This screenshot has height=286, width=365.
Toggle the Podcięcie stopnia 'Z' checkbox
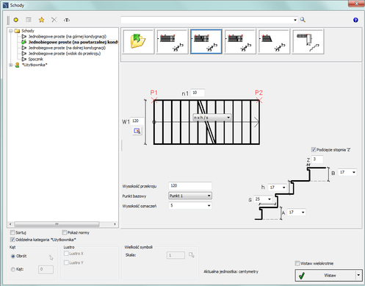(314, 149)
